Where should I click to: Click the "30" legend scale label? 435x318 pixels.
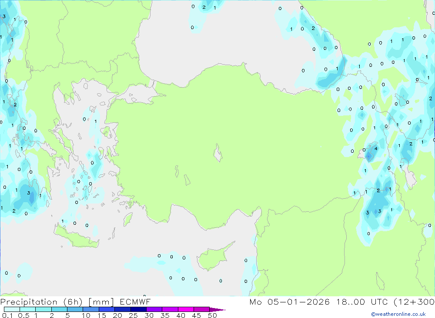point(149,315)
